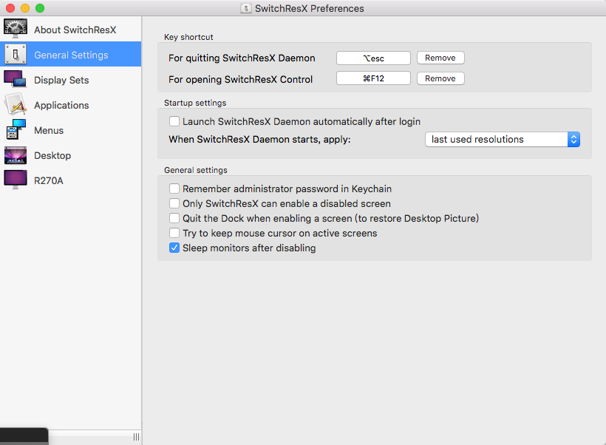The width and height of the screenshot is (606, 445).
Task: Go to the Applications label
Action: 61,105
